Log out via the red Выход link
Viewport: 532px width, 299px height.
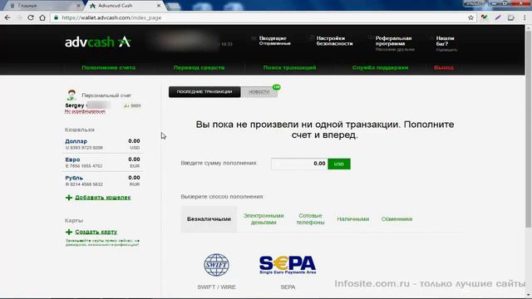pos(444,68)
